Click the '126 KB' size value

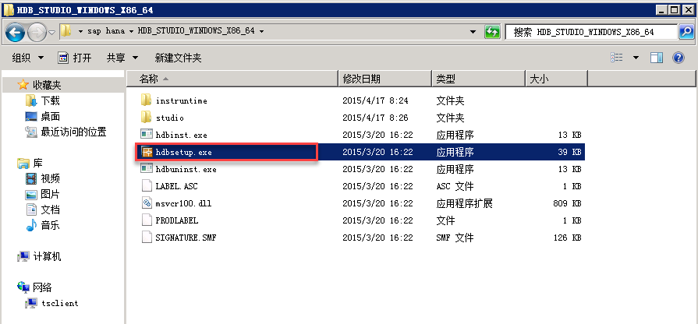(567, 238)
